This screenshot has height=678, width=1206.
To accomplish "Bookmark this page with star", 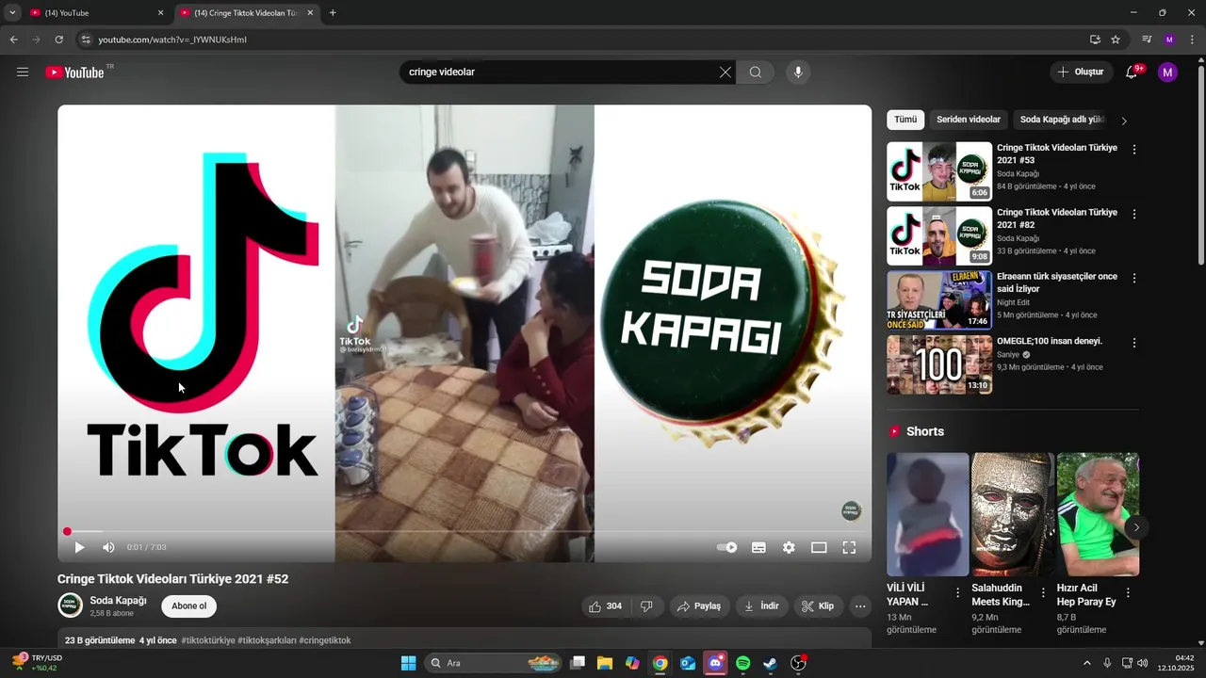I will (x=1116, y=40).
